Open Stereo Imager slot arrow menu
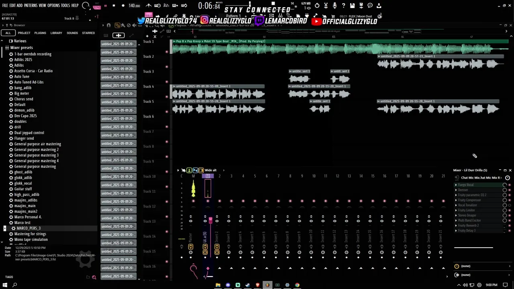Viewport: 514px width, 289px height. 456,216
